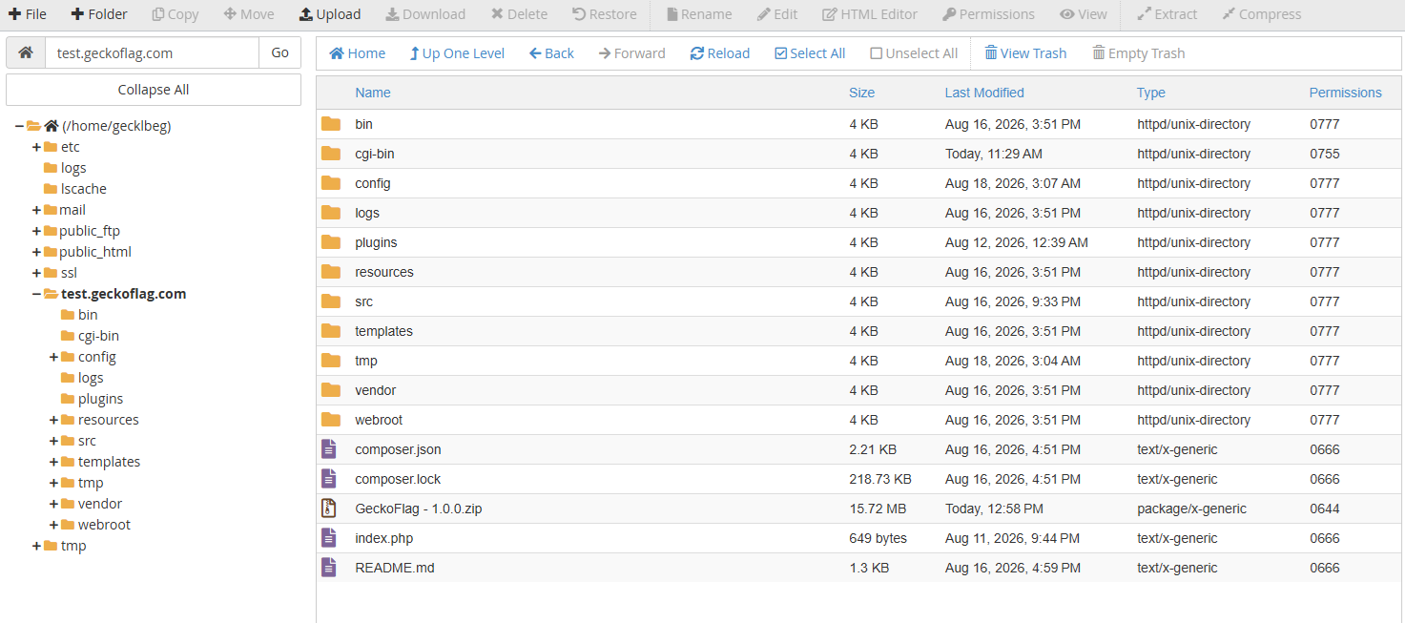Click the path input field
Viewport: 1405px width, 623px height.
coord(152,52)
